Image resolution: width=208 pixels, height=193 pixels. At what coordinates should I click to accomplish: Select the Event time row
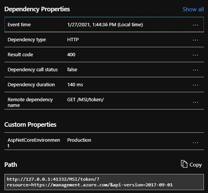[x=104, y=25]
